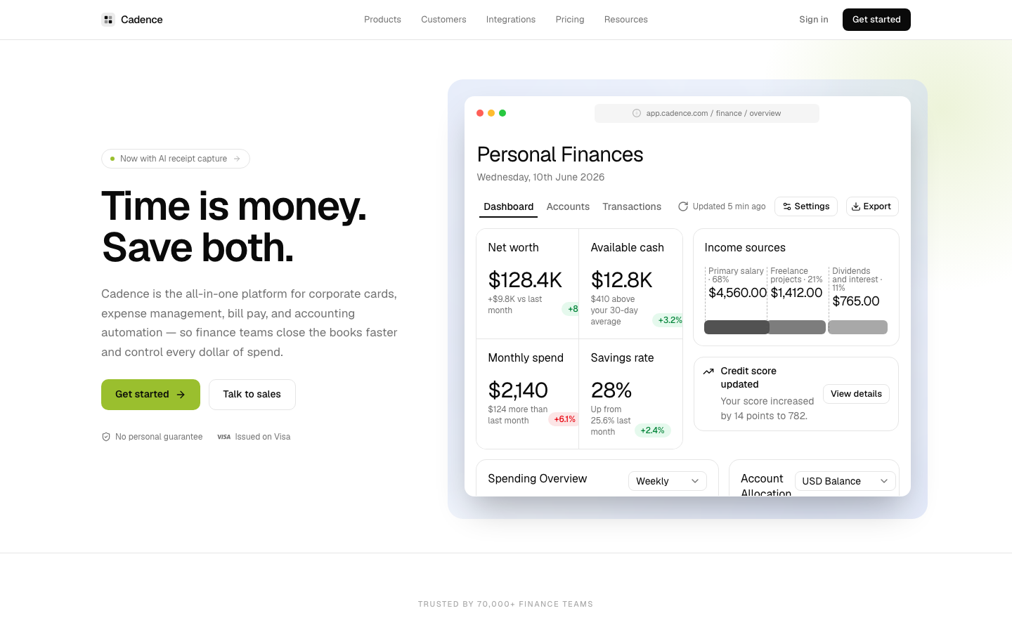Click the arrow icon in the AI receipt capture pill
Viewport: 1012px width, 632px height.
click(237, 159)
